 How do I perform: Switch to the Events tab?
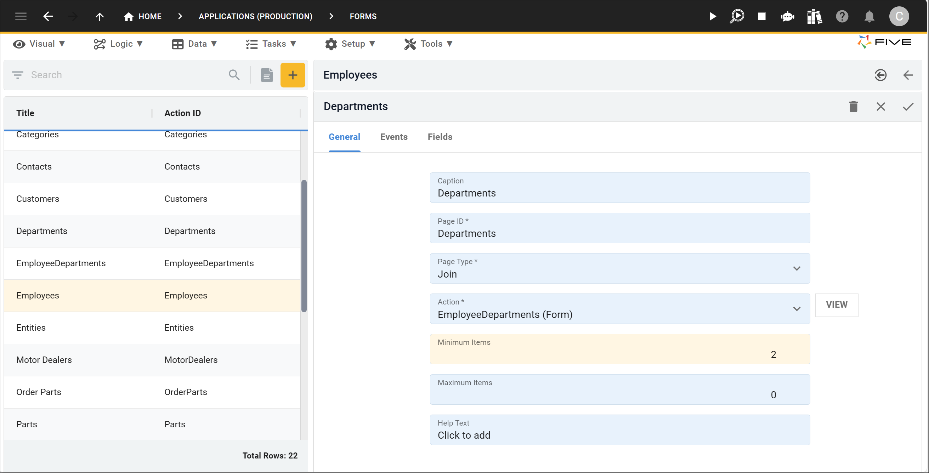(x=394, y=137)
